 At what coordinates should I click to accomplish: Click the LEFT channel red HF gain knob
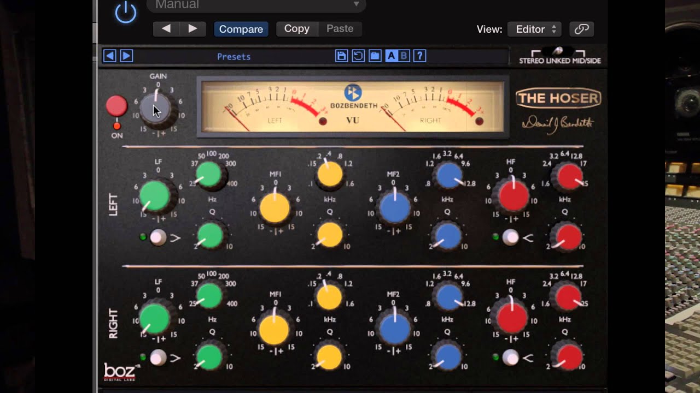[x=513, y=196]
